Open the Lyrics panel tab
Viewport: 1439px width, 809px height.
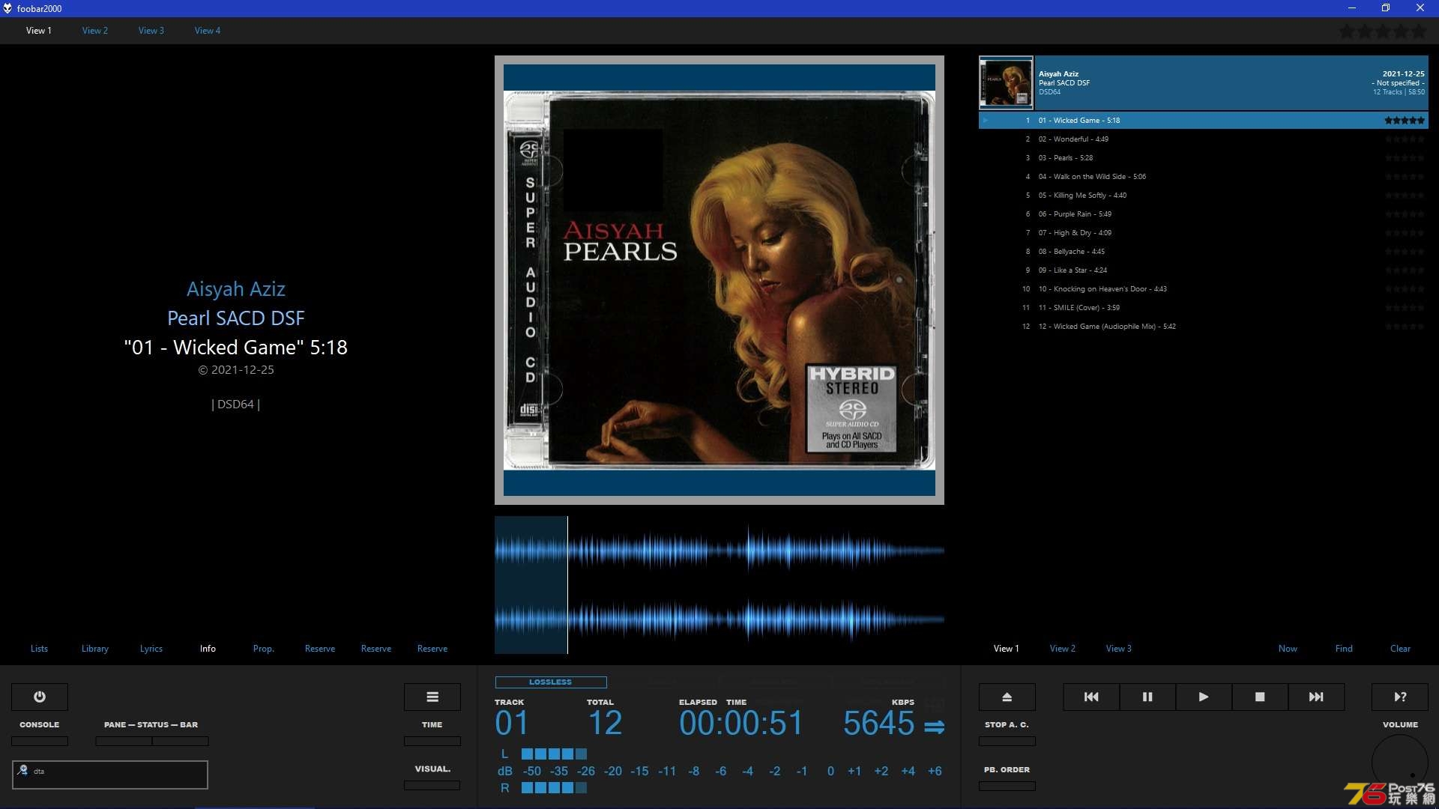(x=151, y=649)
